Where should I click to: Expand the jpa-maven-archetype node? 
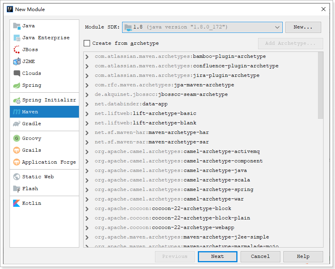[x=87, y=85]
